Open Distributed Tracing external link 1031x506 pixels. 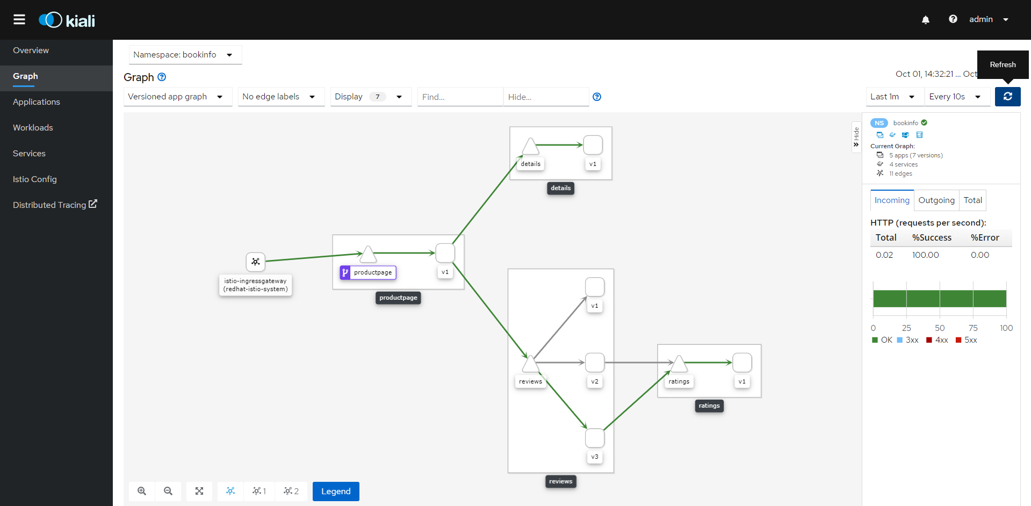coord(56,205)
